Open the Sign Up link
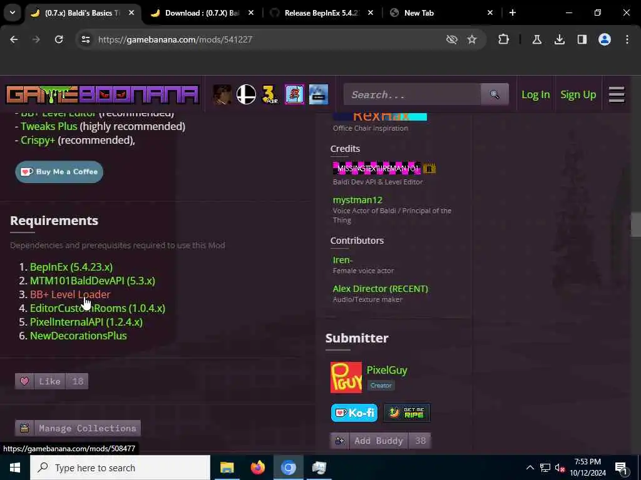Viewport: 641px width, 480px height. [578, 95]
